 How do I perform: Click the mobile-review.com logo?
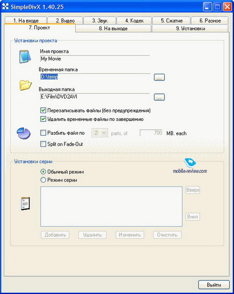point(190,166)
